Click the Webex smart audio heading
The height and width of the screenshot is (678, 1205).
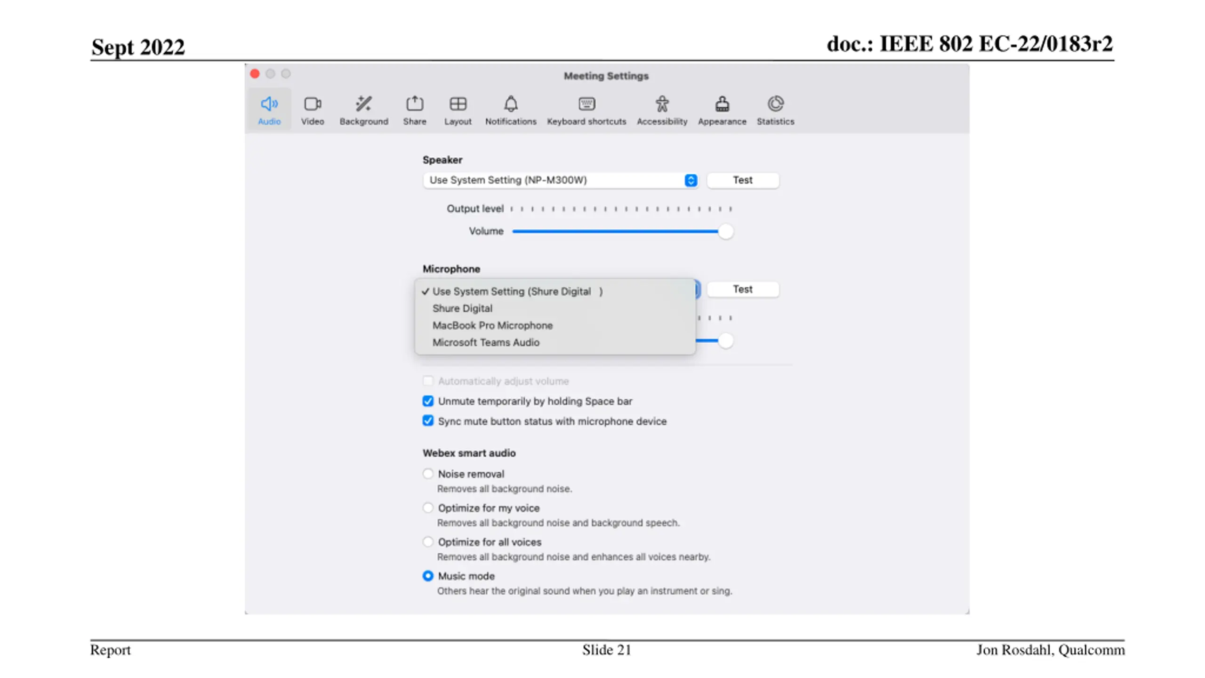(x=469, y=453)
